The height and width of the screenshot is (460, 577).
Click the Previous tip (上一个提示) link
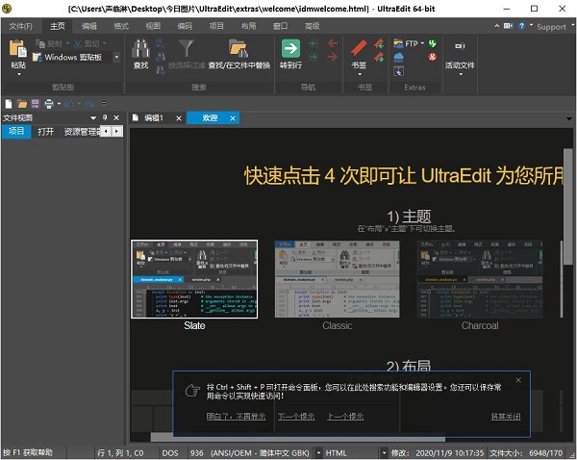point(345,417)
